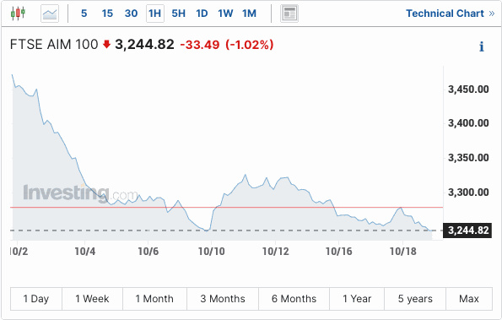
Task: Select the 1H interval
Action: (x=155, y=14)
